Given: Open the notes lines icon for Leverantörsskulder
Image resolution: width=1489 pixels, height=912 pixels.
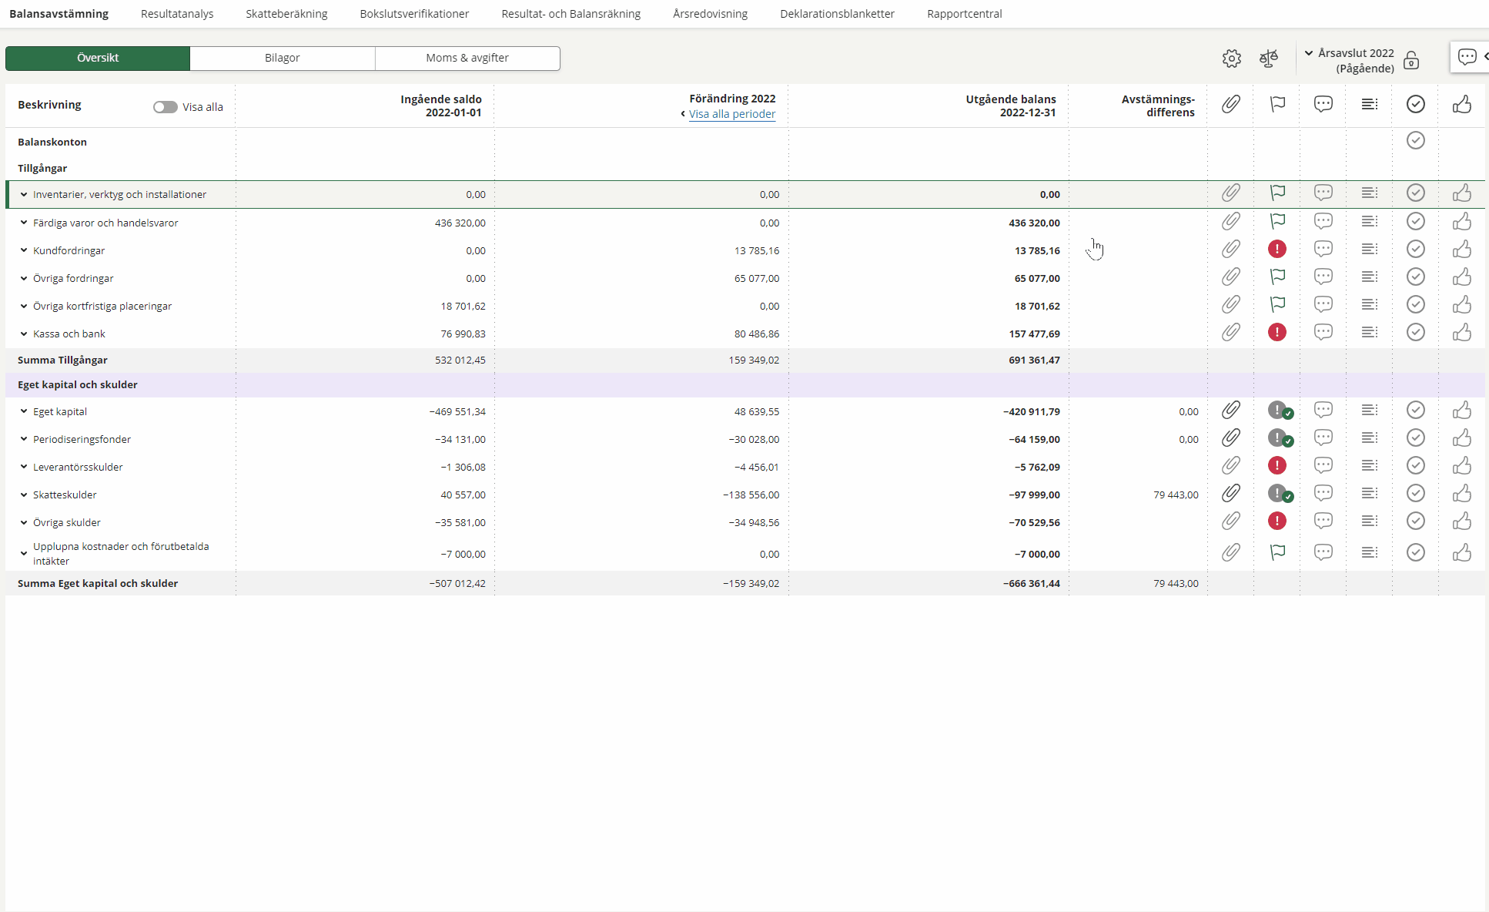Looking at the screenshot, I should coord(1369,466).
